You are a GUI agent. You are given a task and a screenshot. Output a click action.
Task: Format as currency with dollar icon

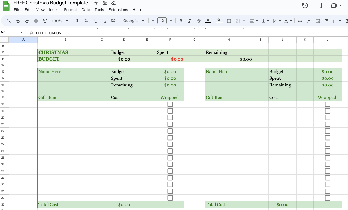click(x=77, y=21)
